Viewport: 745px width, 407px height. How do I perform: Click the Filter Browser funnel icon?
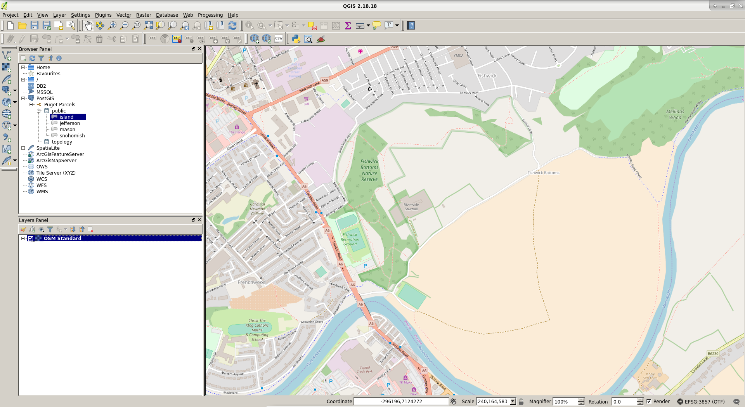(41, 58)
